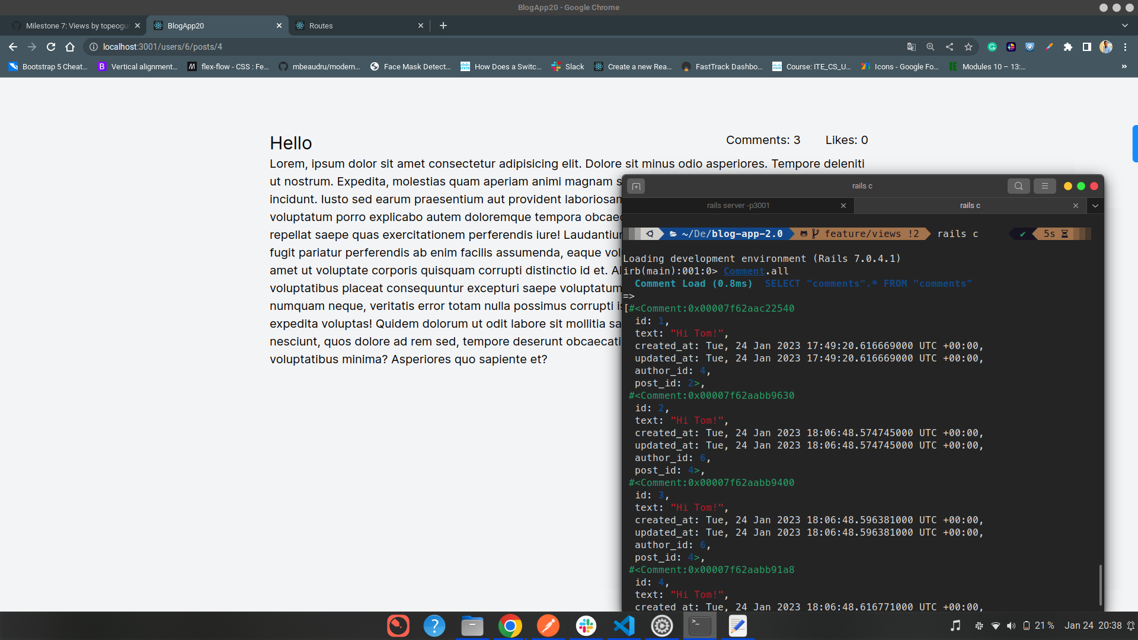This screenshot has height=640, width=1138.
Task: Open the terminal search
Action: [1019, 185]
